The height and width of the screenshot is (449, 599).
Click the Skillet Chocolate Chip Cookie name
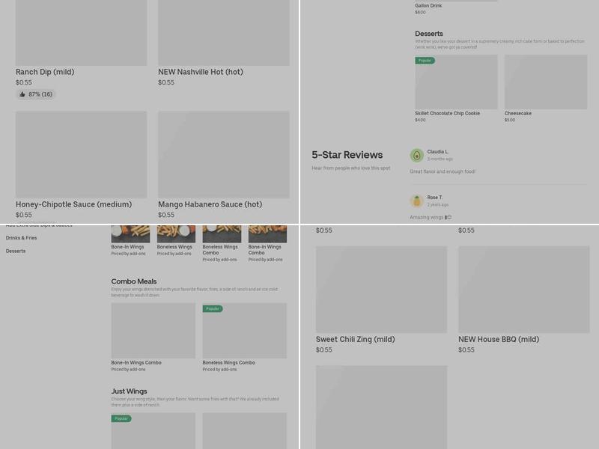pyautogui.click(x=447, y=114)
